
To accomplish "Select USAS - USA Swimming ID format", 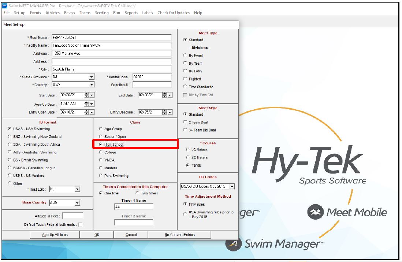I will point(10,129).
